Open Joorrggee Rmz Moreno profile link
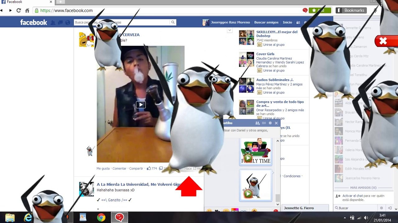398x223 pixels. tap(230, 22)
